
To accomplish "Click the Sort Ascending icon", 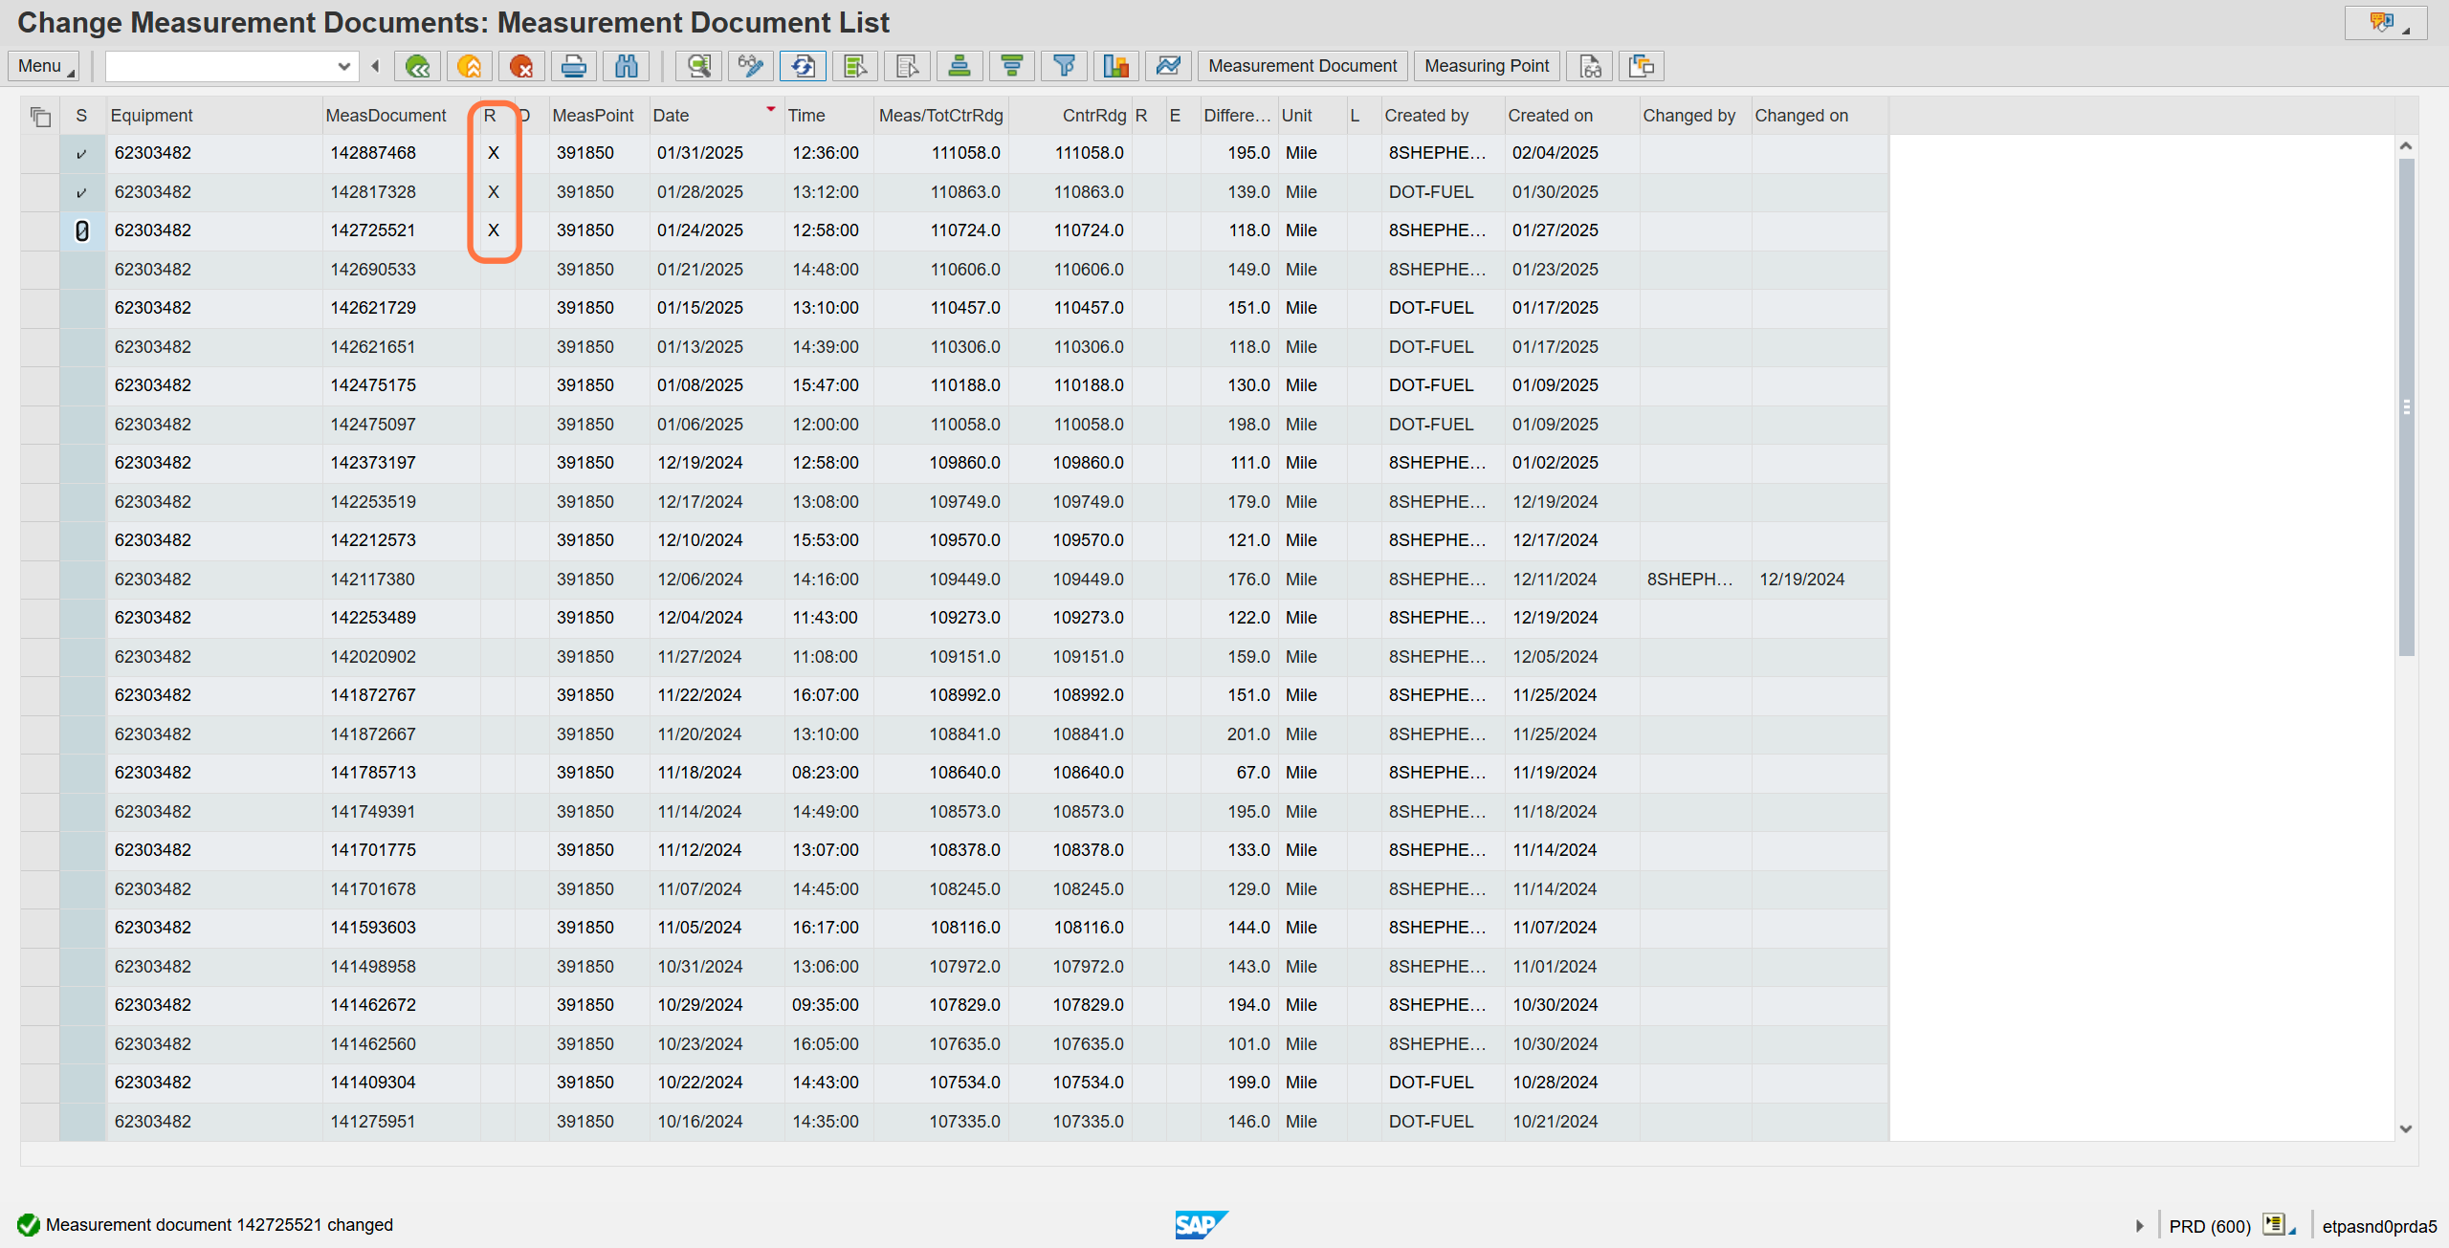I will [960, 66].
